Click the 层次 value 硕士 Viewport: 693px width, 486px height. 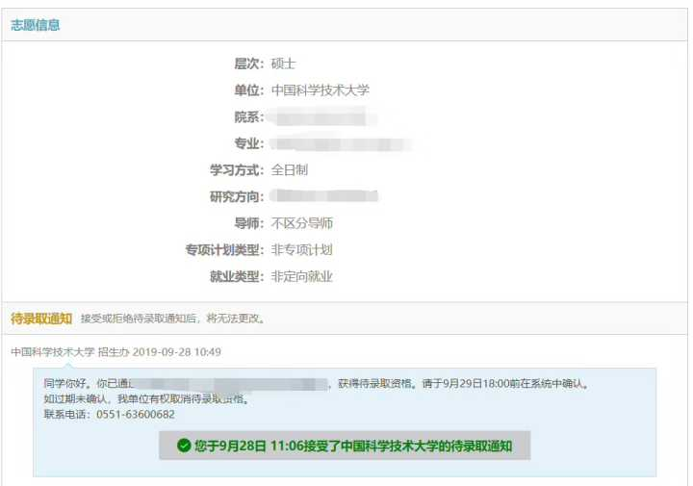(283, 64)
